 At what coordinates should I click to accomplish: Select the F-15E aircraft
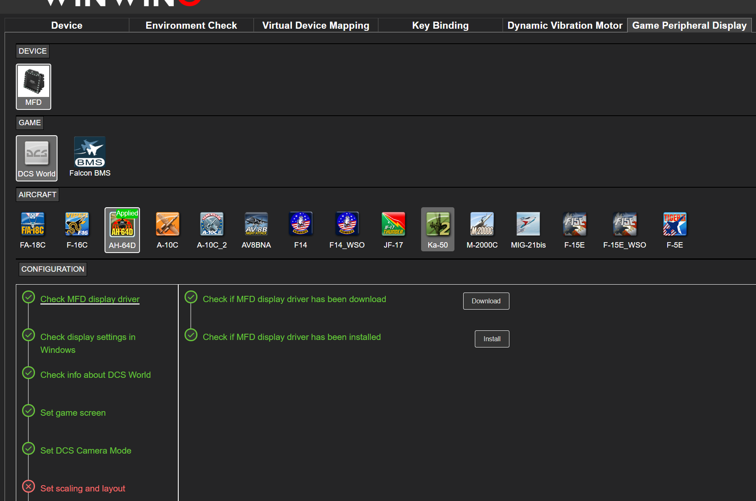pyautogui.click(x=574, y=230)
